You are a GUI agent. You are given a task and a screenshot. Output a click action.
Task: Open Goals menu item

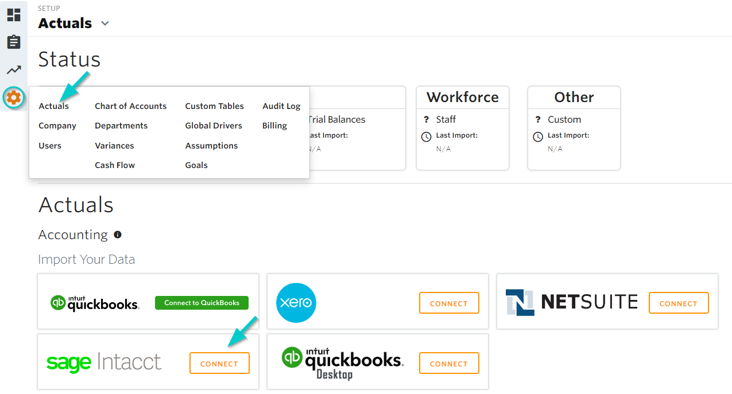point(196,165)
